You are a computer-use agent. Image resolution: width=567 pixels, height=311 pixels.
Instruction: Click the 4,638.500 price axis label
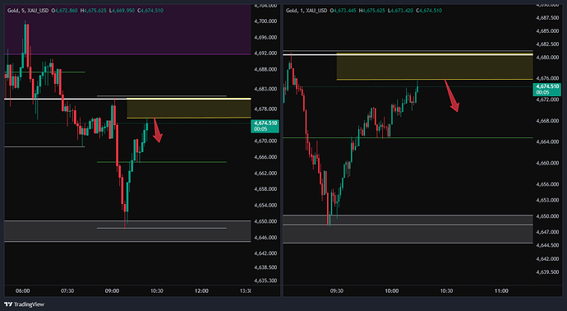[265, 267]
